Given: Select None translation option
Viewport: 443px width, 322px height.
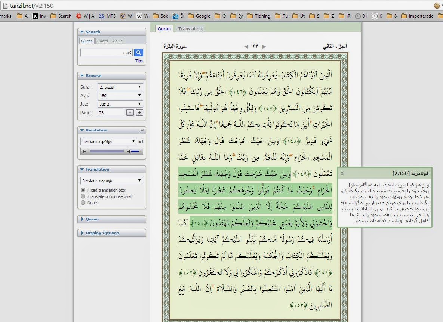Looking at the screenshot, I should coord(83,202).
